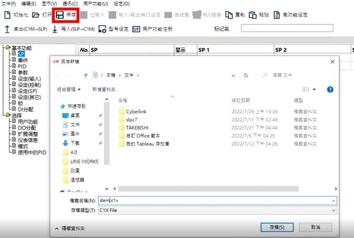This screenshot has height=238, width=354.
Task: Click the 档案名称 filename input field
Action: (x=212, y=200)
